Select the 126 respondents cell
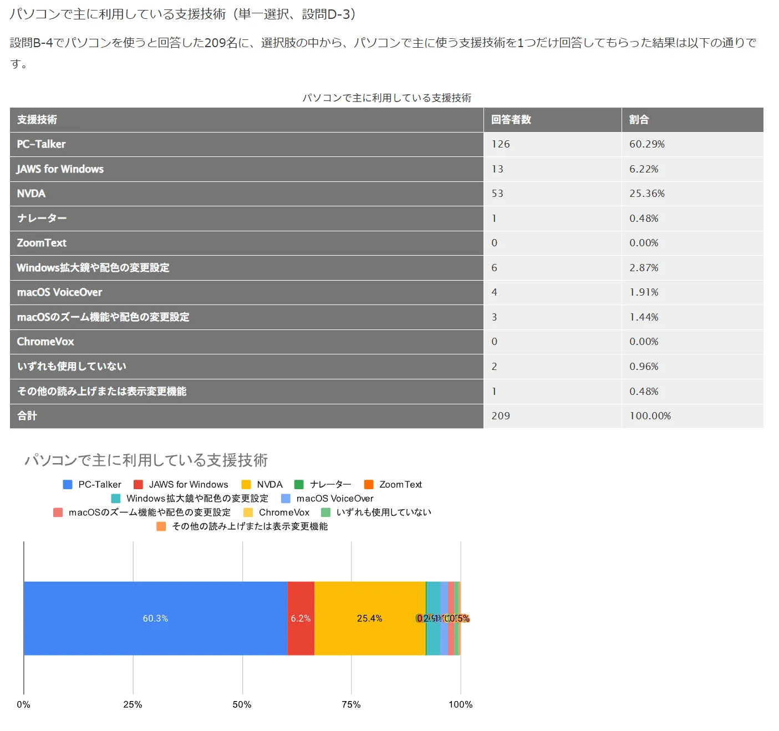 pyautogui.click(x=553, y=144)
